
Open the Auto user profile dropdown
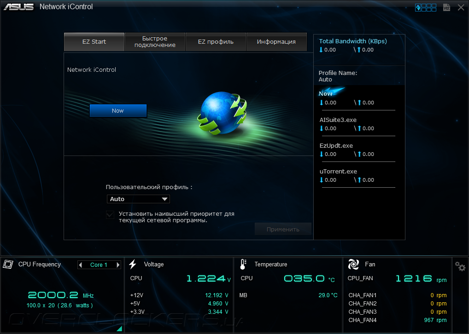[x=138, y=199]
